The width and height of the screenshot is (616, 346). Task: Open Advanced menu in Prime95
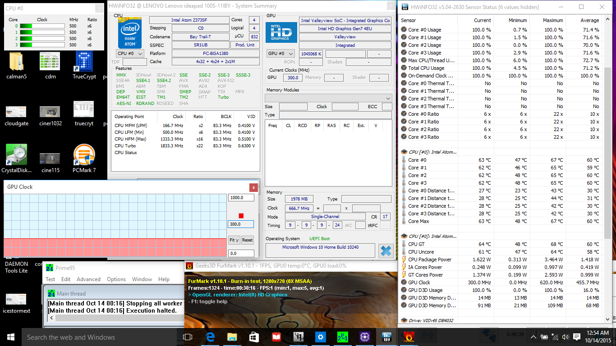[x=89, y=279]
